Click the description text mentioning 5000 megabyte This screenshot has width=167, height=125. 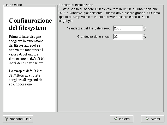(111, 15)
